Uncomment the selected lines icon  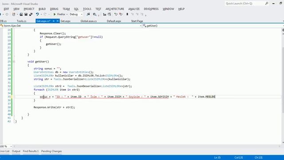[x=121, y=14]
